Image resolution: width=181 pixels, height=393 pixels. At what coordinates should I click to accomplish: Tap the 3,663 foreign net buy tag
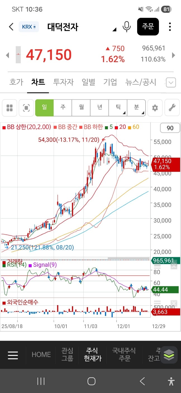165,312
